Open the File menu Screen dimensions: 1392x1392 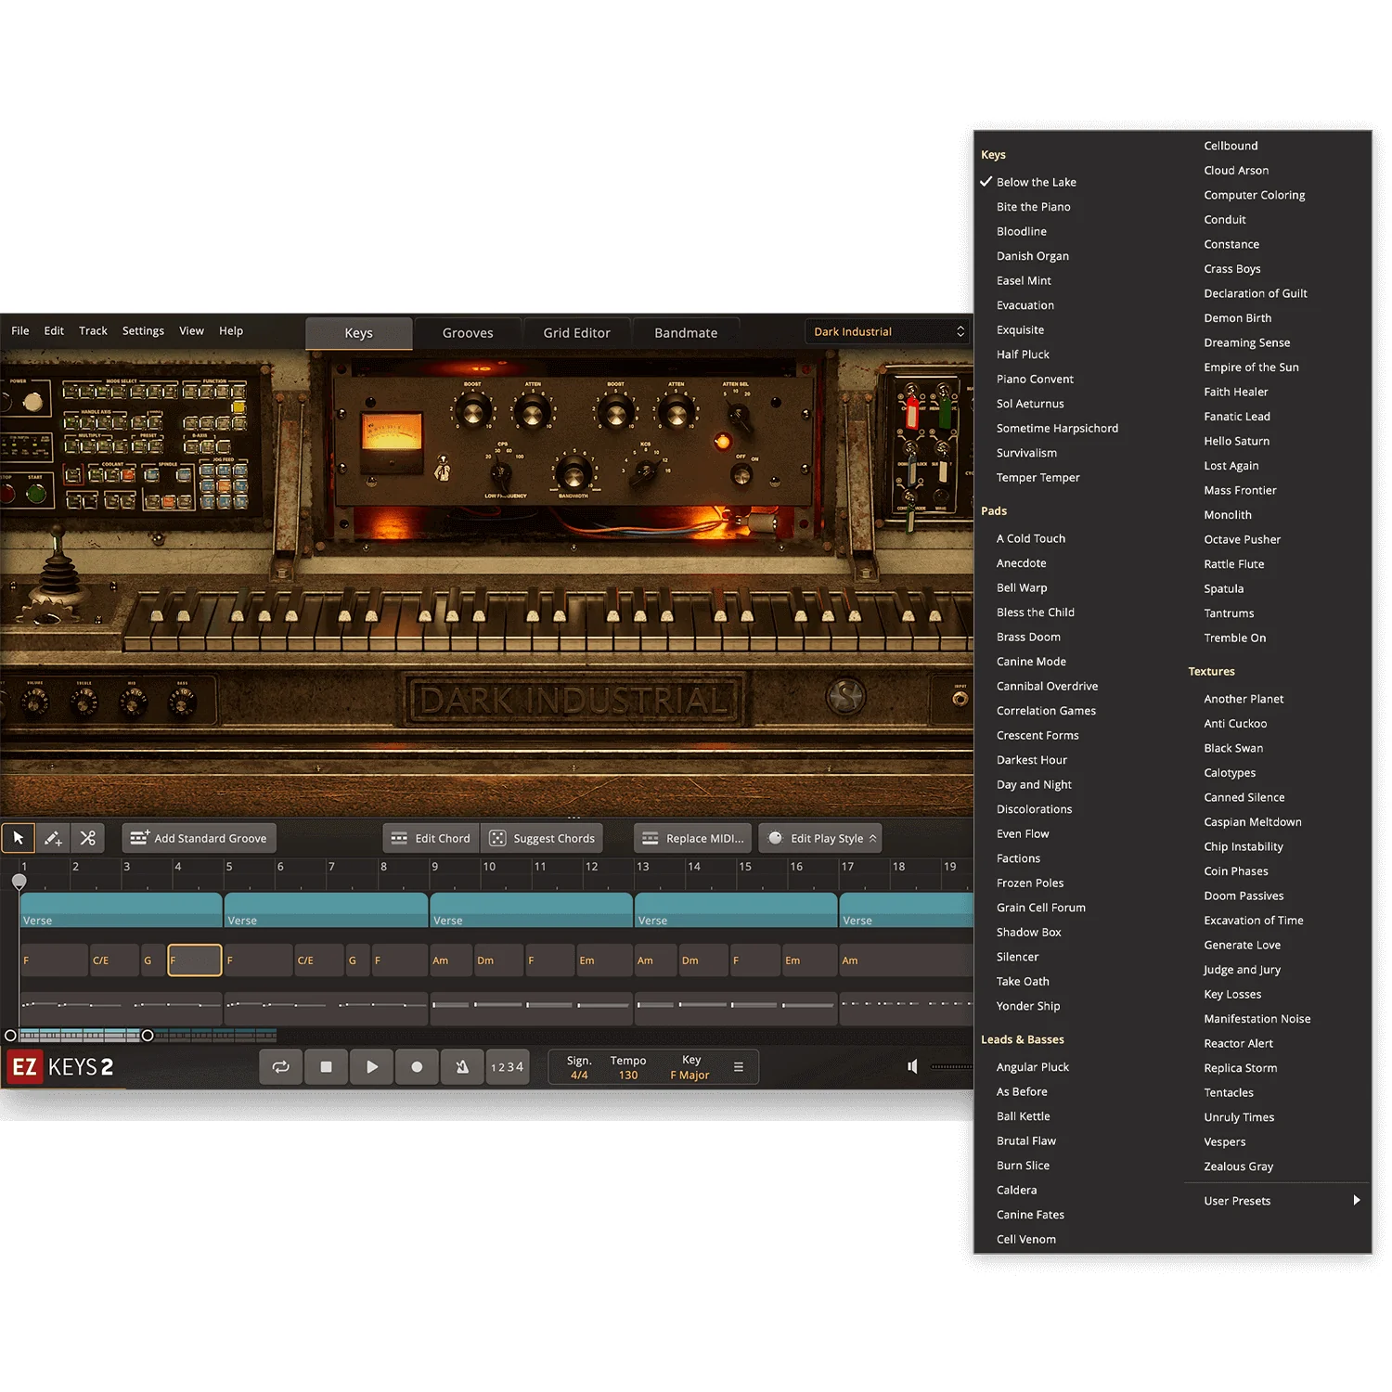[20, 331]
